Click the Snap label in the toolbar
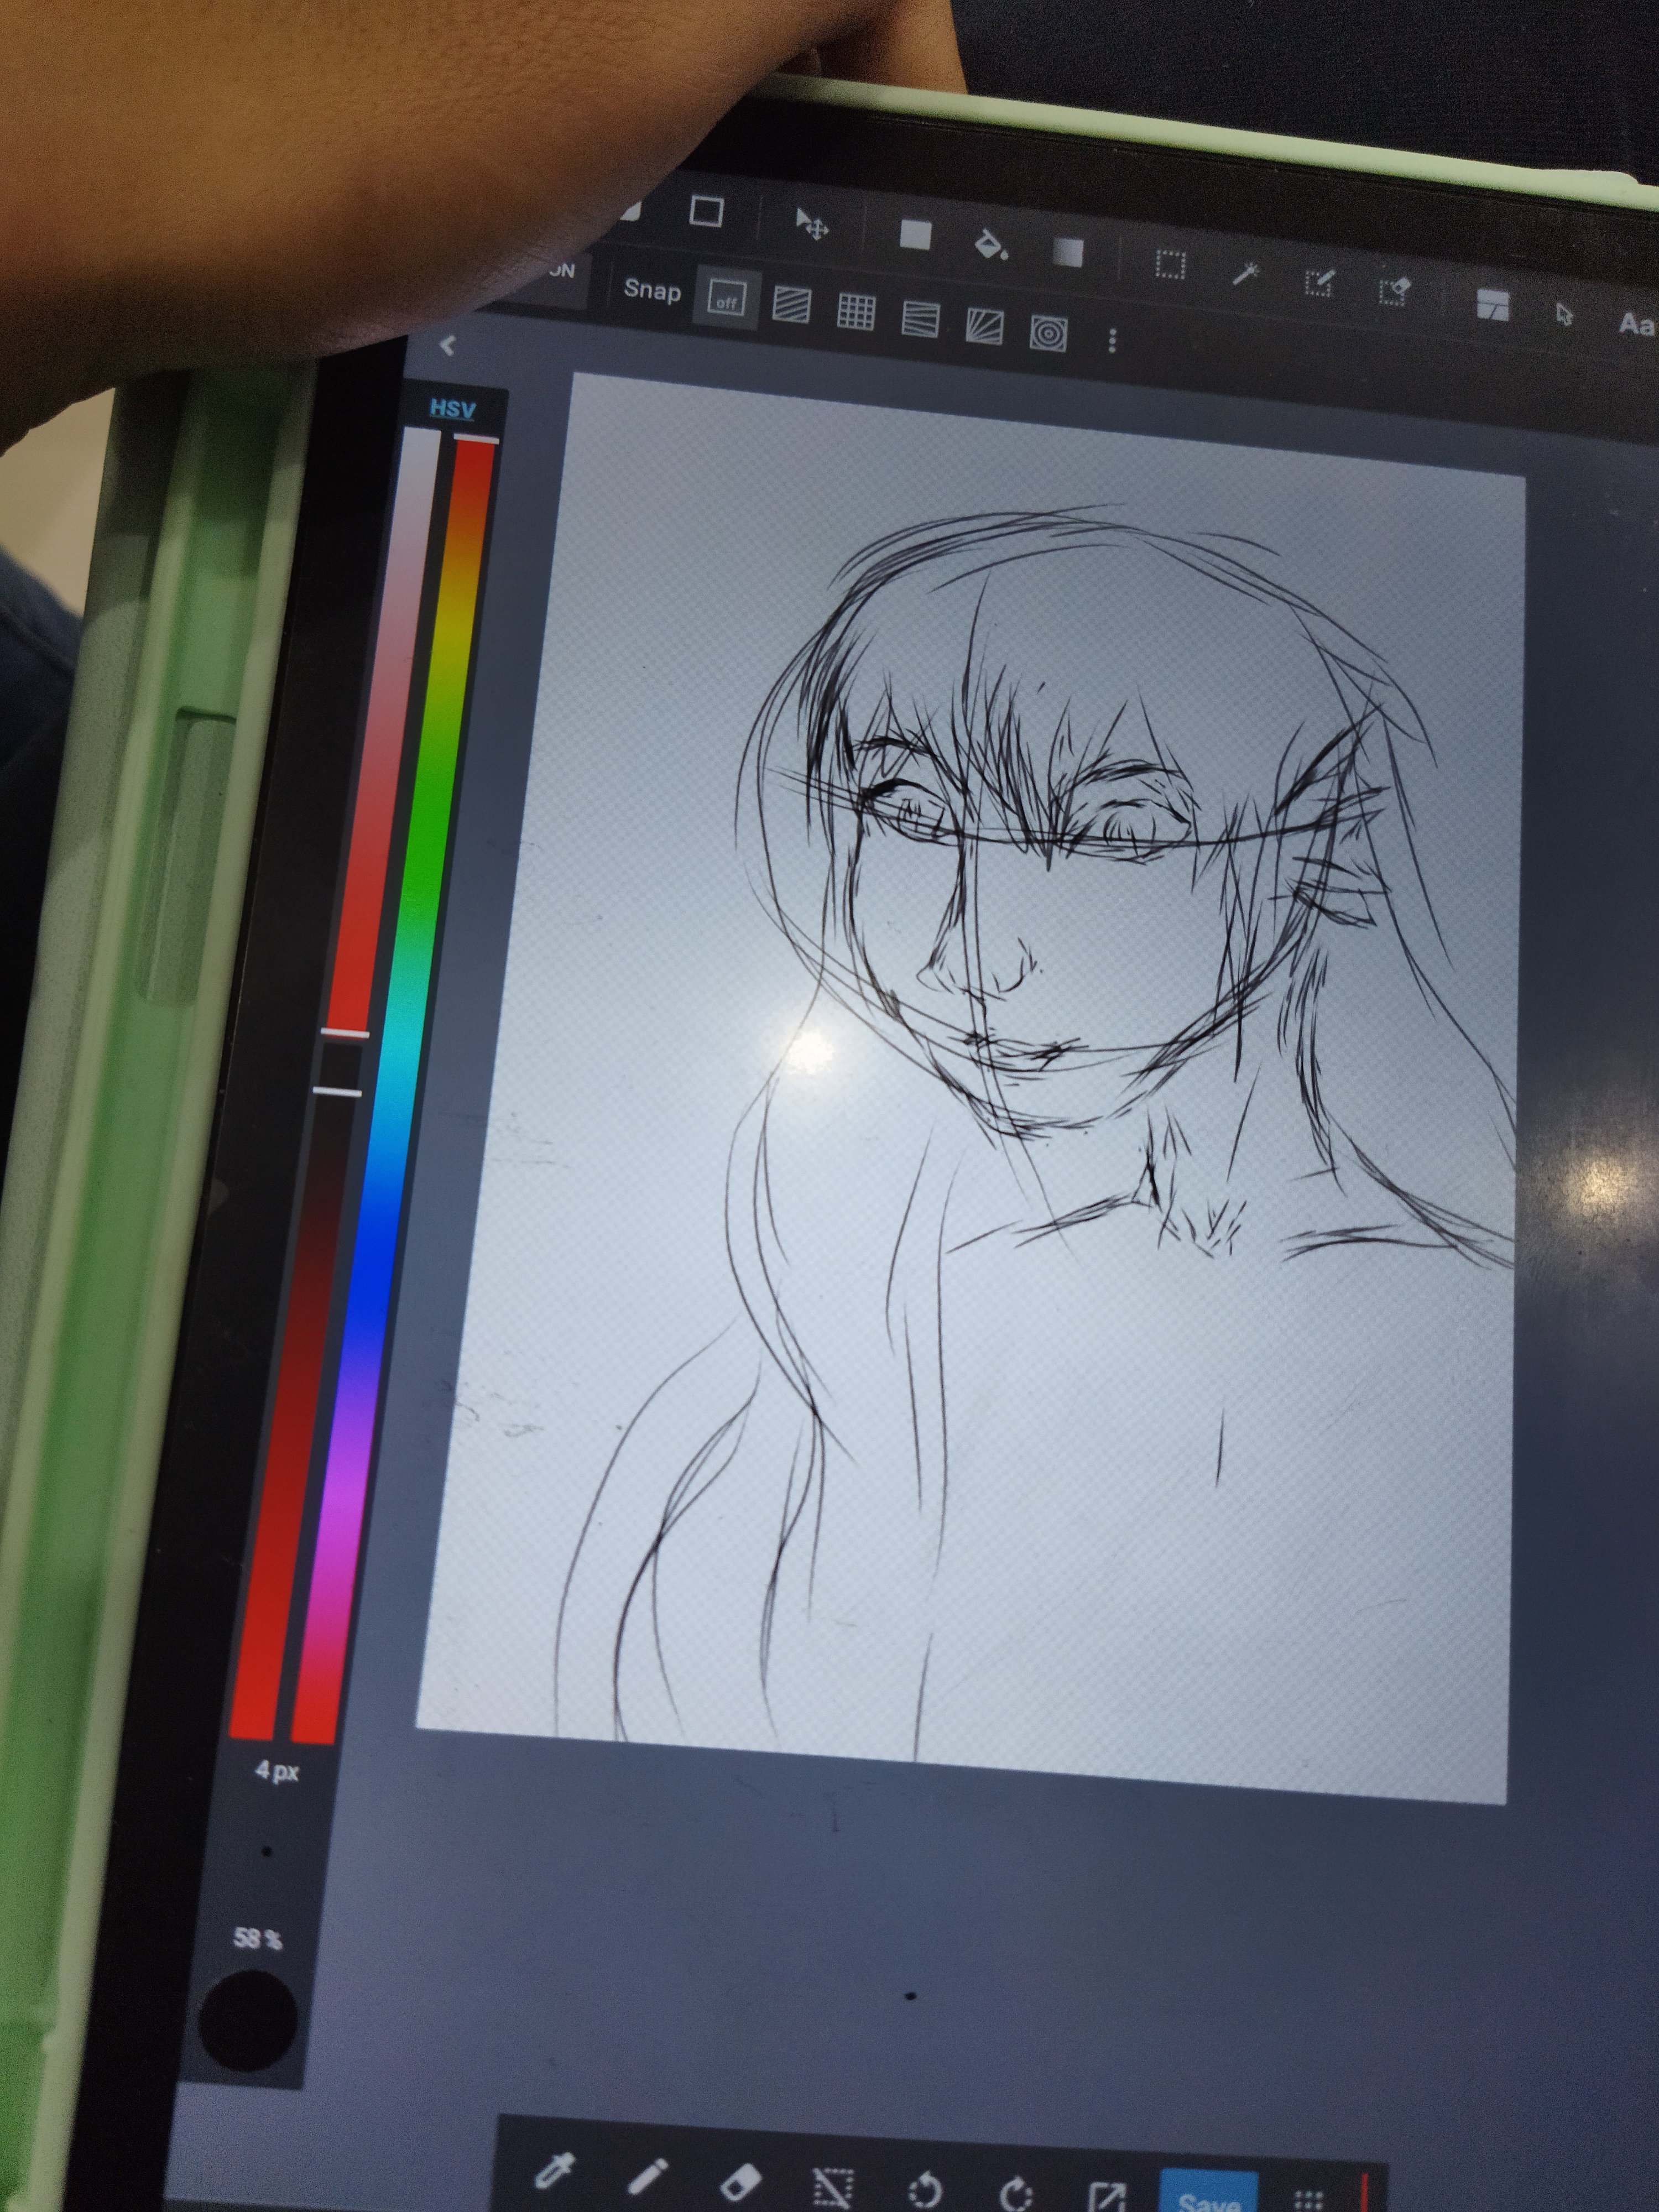Image resolution: width=1659 pixels, height=2212 pixels. click(x=652, y=290)
